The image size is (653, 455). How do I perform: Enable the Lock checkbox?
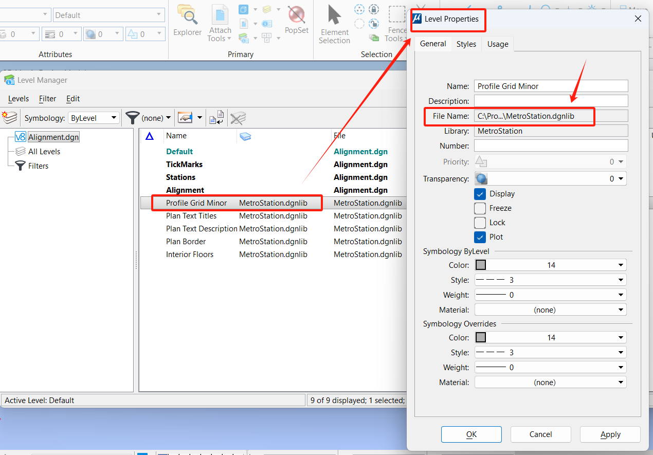tap(480, 223)
